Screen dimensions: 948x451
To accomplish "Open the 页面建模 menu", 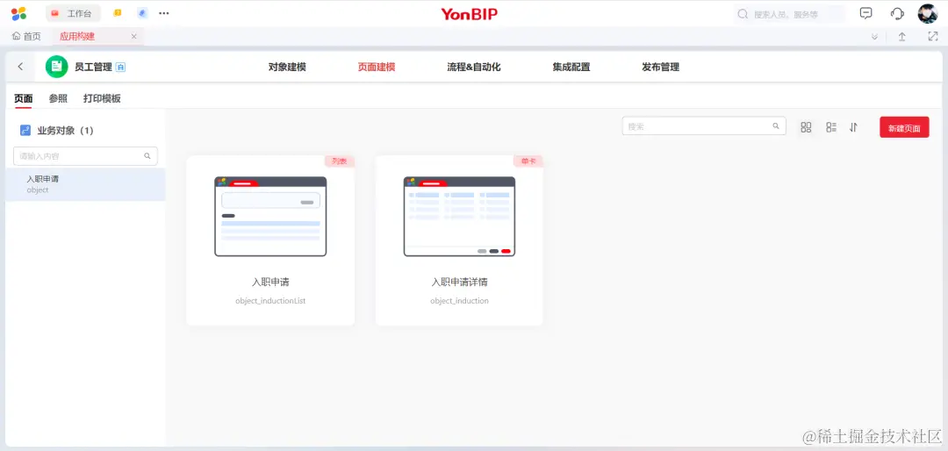I will (x=377, y=67).
